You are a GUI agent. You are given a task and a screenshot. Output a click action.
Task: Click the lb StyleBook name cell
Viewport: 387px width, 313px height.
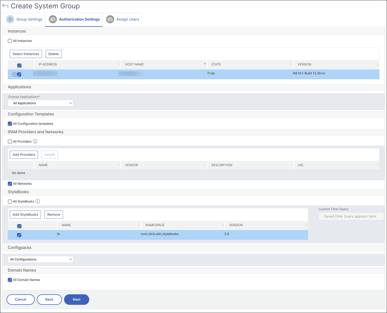tap(58, 234)
